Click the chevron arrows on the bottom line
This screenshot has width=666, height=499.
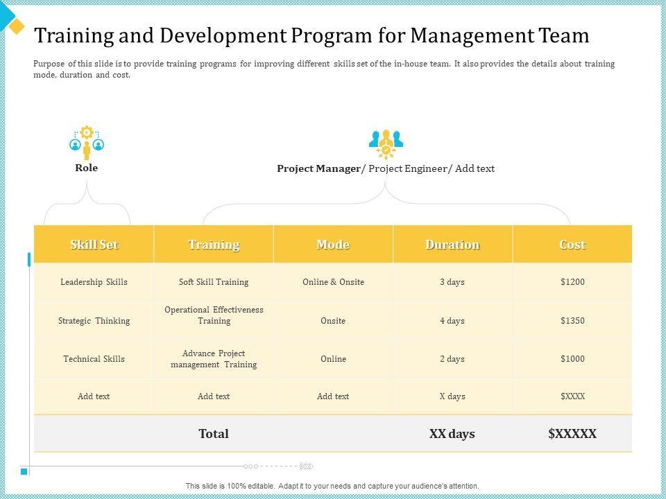[x=307, y=466]
